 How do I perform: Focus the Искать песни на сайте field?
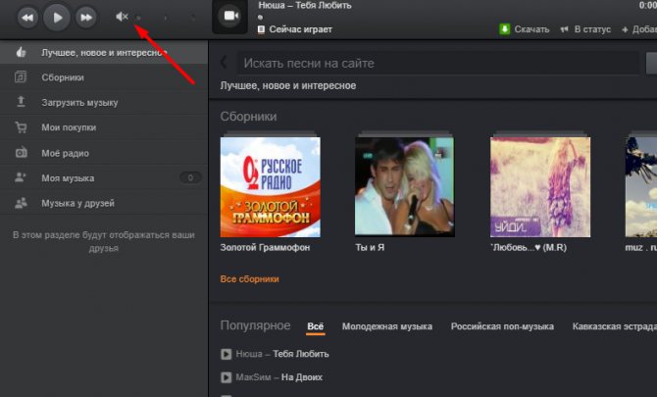coord(438,64)
